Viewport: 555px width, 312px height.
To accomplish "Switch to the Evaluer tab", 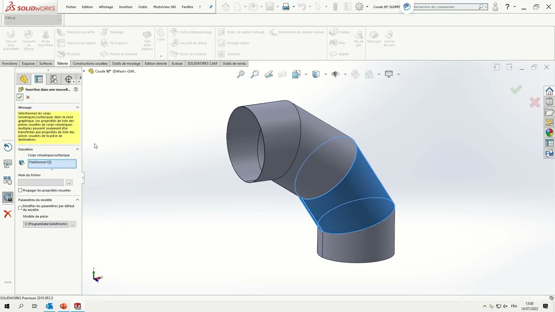I will (x=177, y=63).
